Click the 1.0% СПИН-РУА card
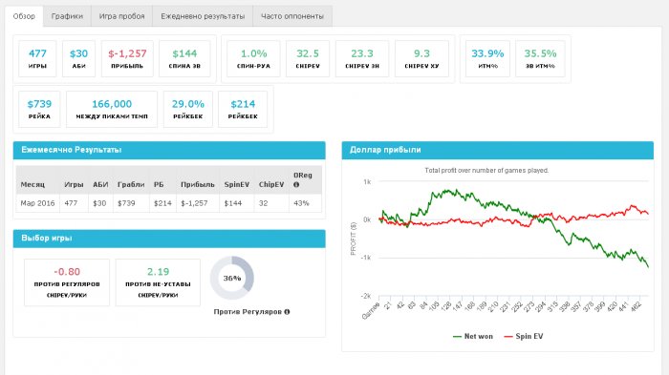The width and height of the screenshot is (669, 375). [253, 59]
